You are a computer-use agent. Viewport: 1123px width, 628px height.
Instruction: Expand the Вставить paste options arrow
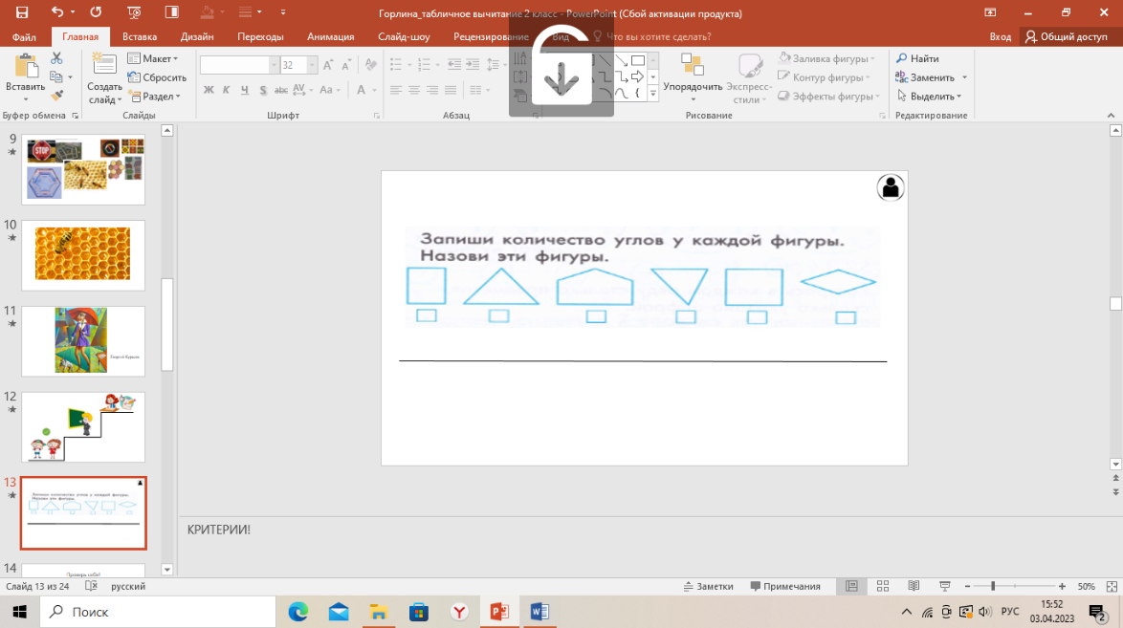[x=25, y=98]
